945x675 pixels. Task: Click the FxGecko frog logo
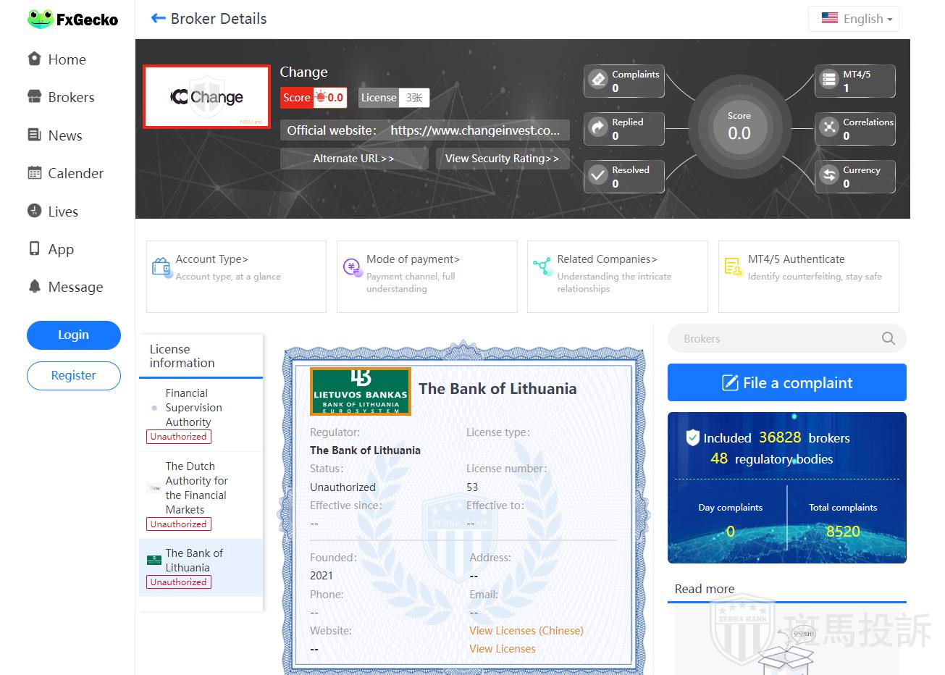[x=40, y=20]
